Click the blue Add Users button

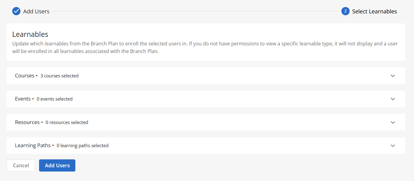[57, 165]
